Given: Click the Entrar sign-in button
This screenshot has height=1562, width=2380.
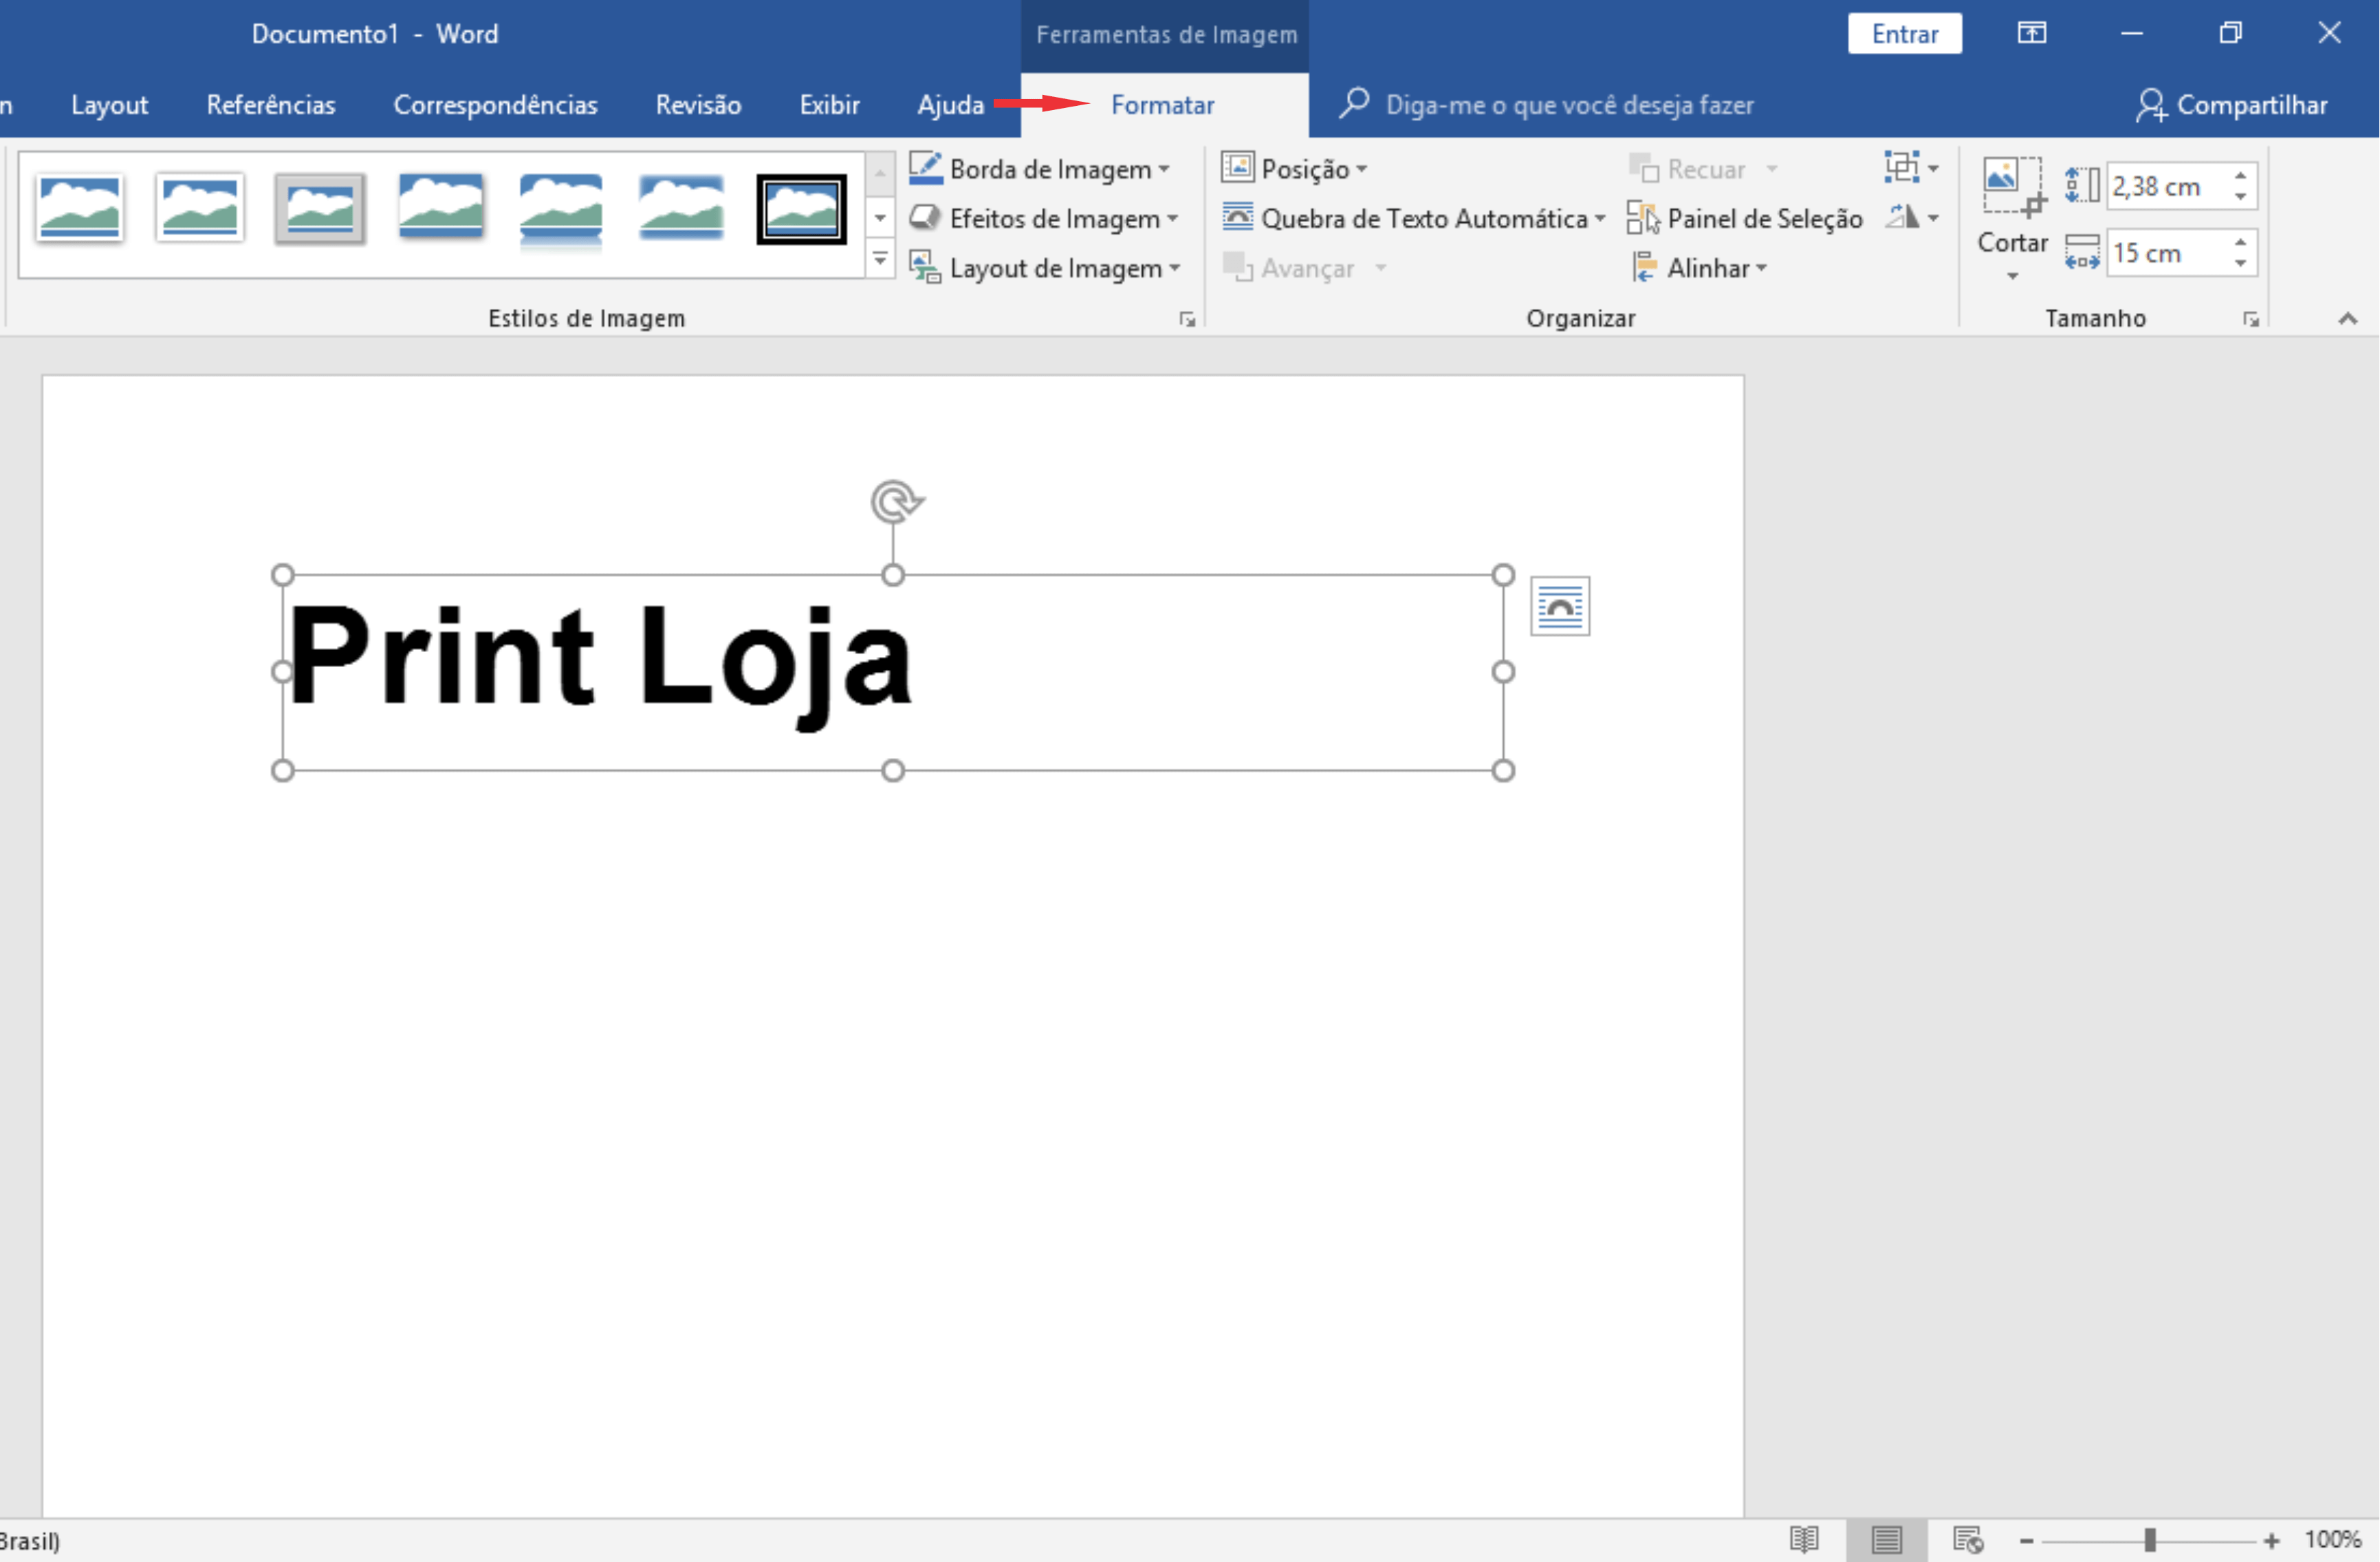Looking at the screenshot, I should 1904,34.
